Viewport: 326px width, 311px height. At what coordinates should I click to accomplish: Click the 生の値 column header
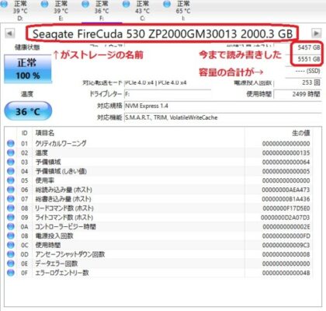(300, 133)
